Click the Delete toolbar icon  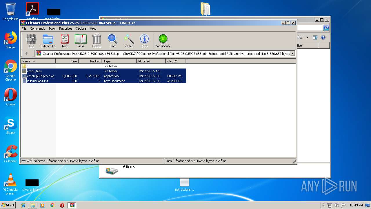coord(97,41)
